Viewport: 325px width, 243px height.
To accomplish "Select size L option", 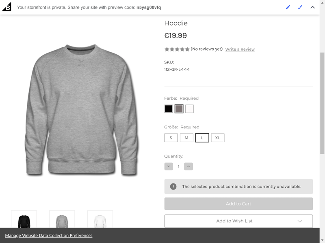I will [x=202, y=138].
